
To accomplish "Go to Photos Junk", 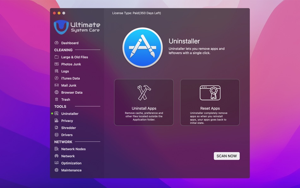I will pos(71,64).
